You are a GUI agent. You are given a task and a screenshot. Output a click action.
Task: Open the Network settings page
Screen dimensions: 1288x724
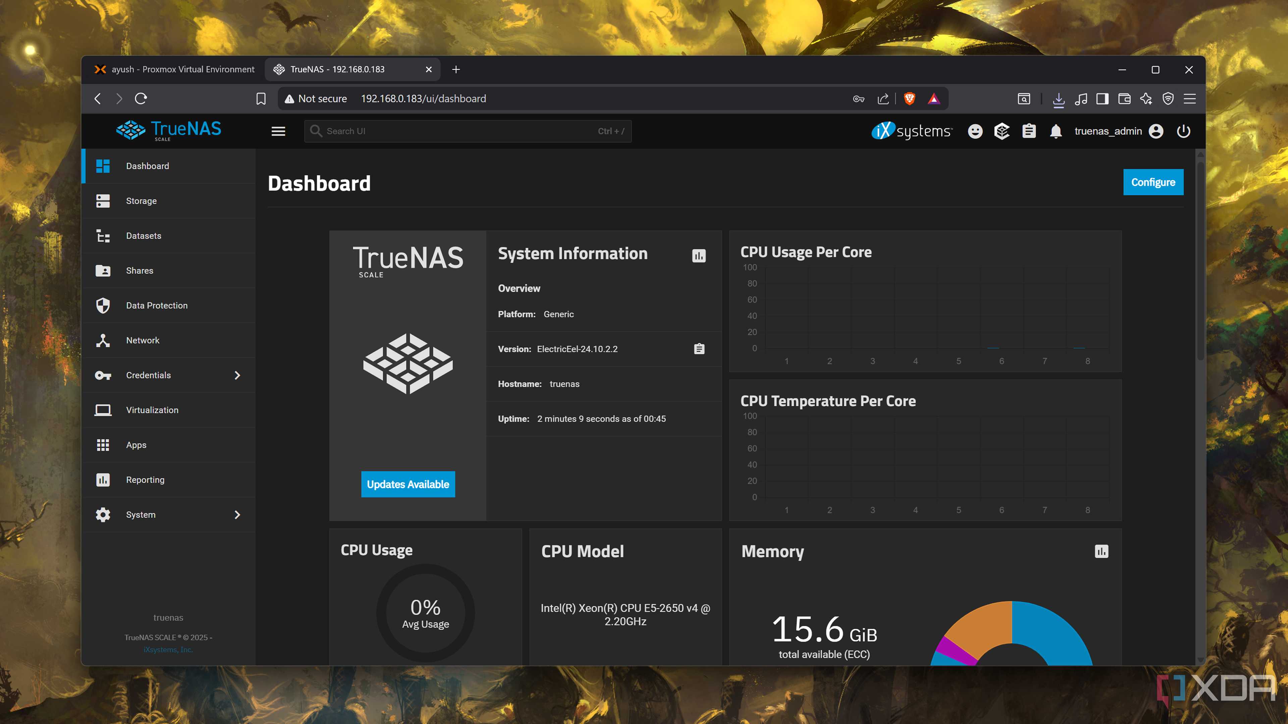pyautogui.click(x=168, y=340)
